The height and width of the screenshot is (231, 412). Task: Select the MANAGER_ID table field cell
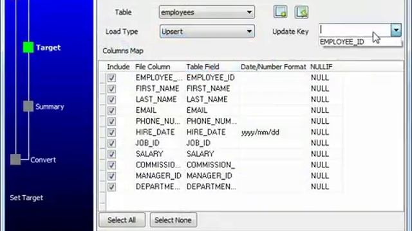coord(209,176)
